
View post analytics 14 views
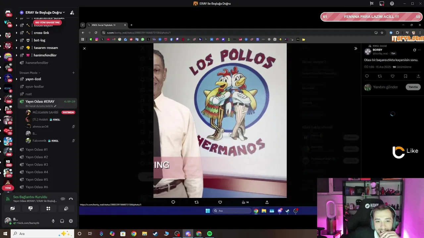click(x=245, y=202)
